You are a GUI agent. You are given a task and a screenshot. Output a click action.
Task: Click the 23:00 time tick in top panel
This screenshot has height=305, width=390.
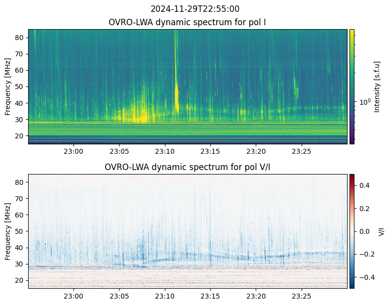(x=74, y=152)
